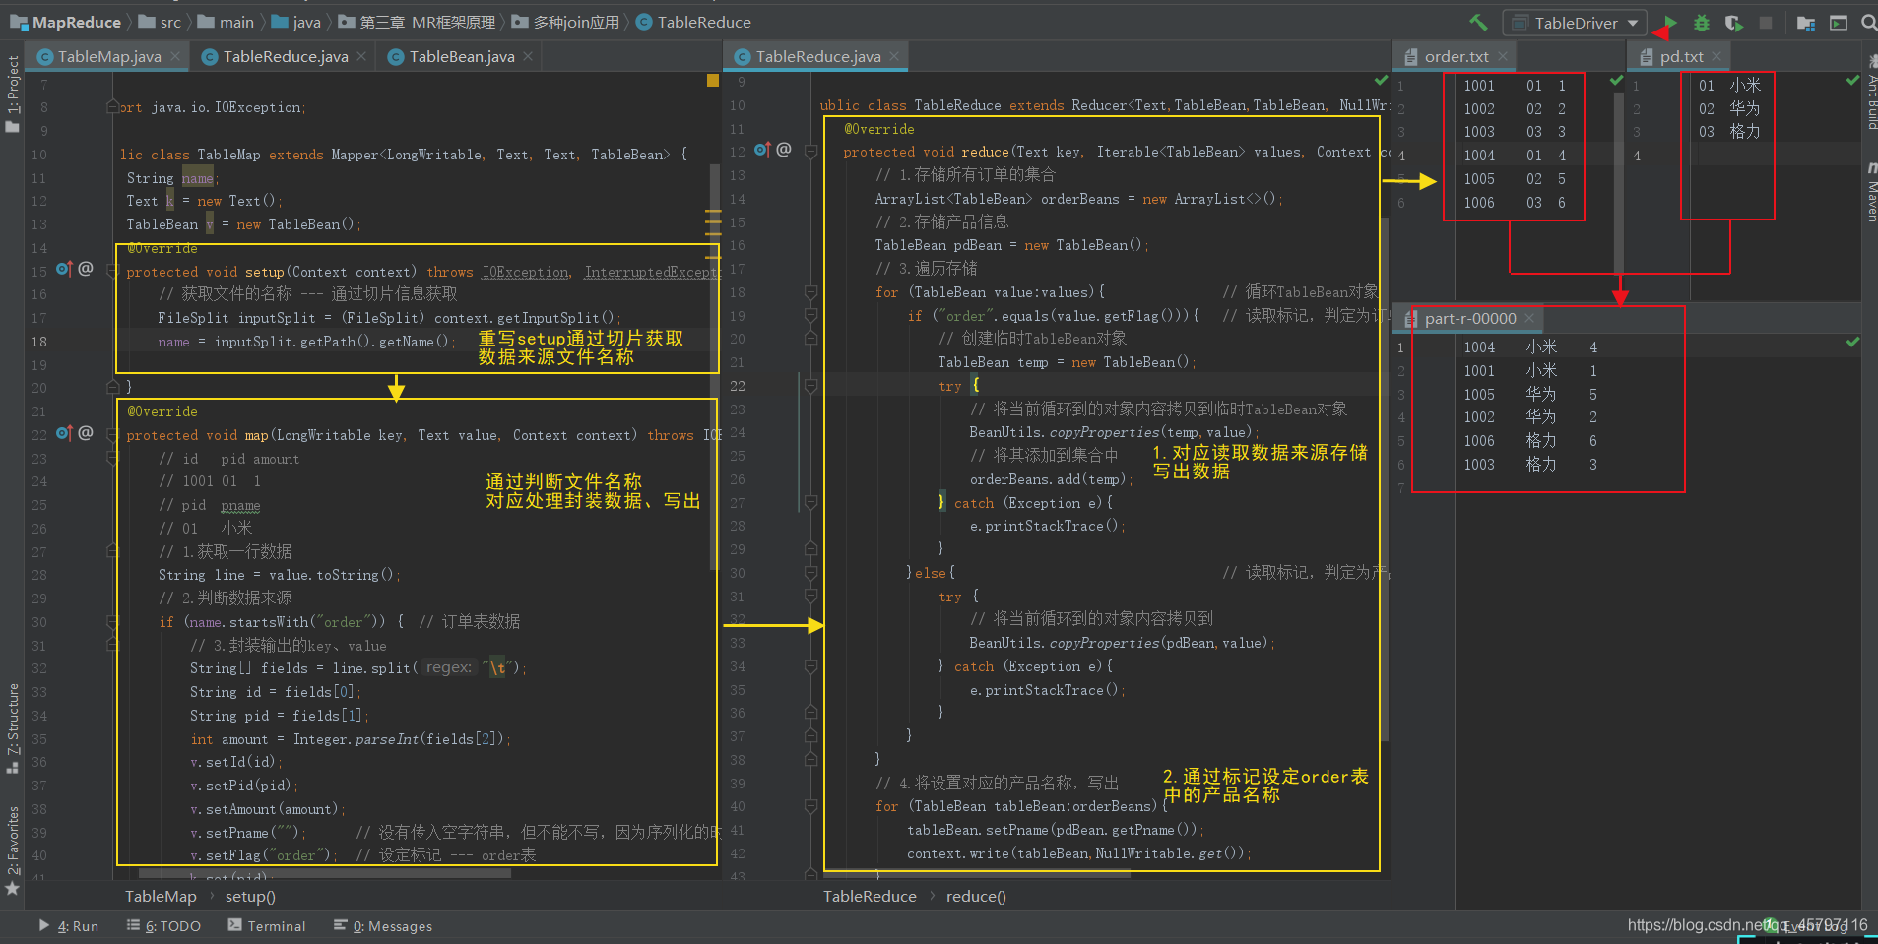Viewport: 1878px width, 944px height.
Task: Click the grey Stop square in the toolbar
Action: click(1766, 22)
